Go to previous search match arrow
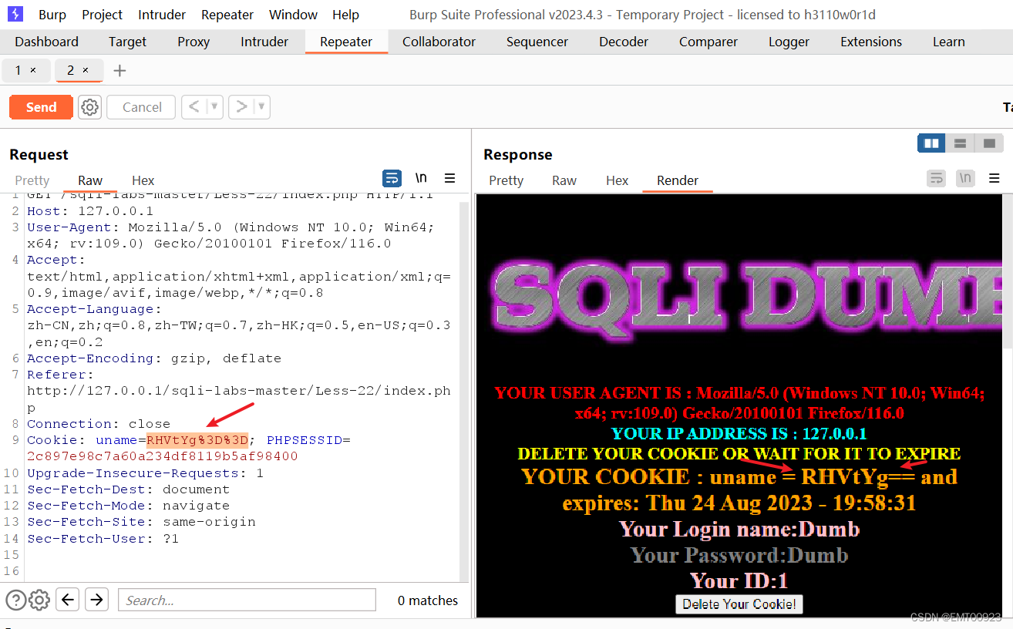 point(68,600)
